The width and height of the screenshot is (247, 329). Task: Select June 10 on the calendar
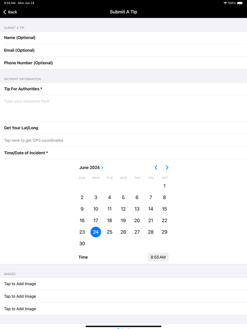tap(96, 209)
